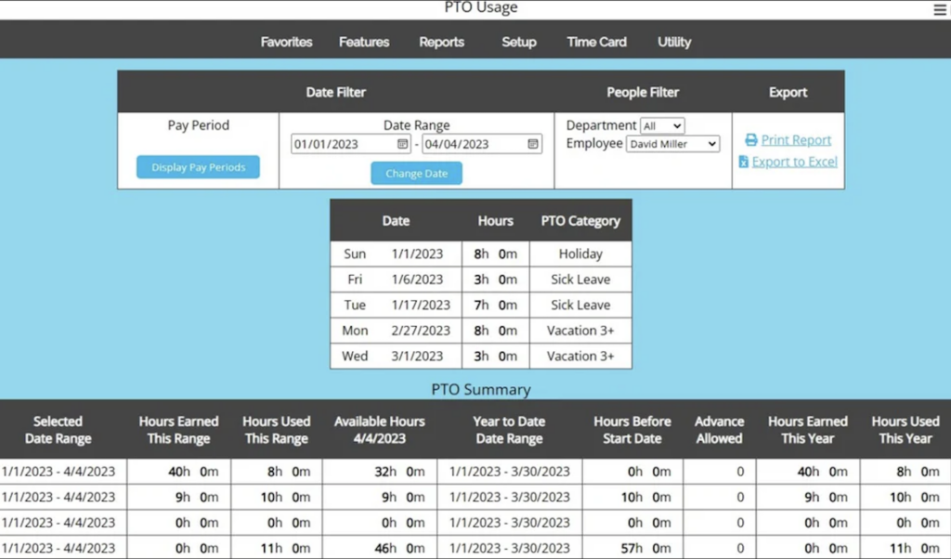Select the Setup menu item
951x559 pixels.
(518, 42)
